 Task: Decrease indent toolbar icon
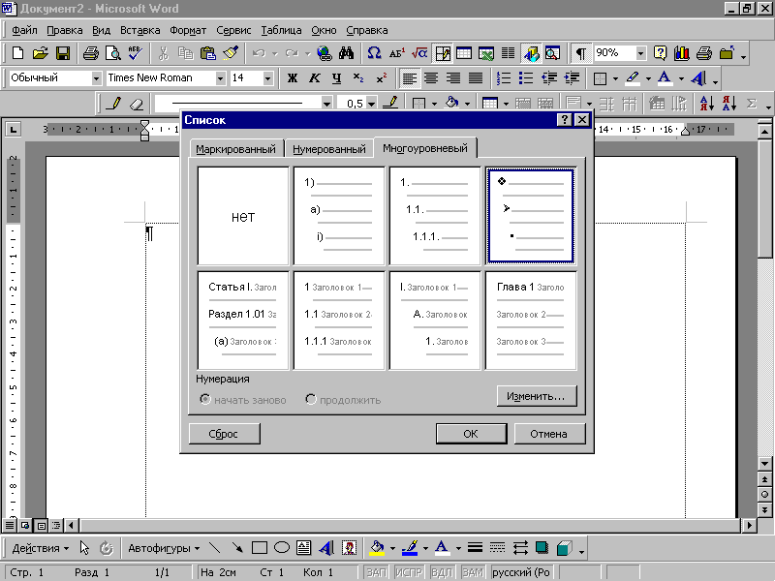pyautogui.click(x=549, y=78)
